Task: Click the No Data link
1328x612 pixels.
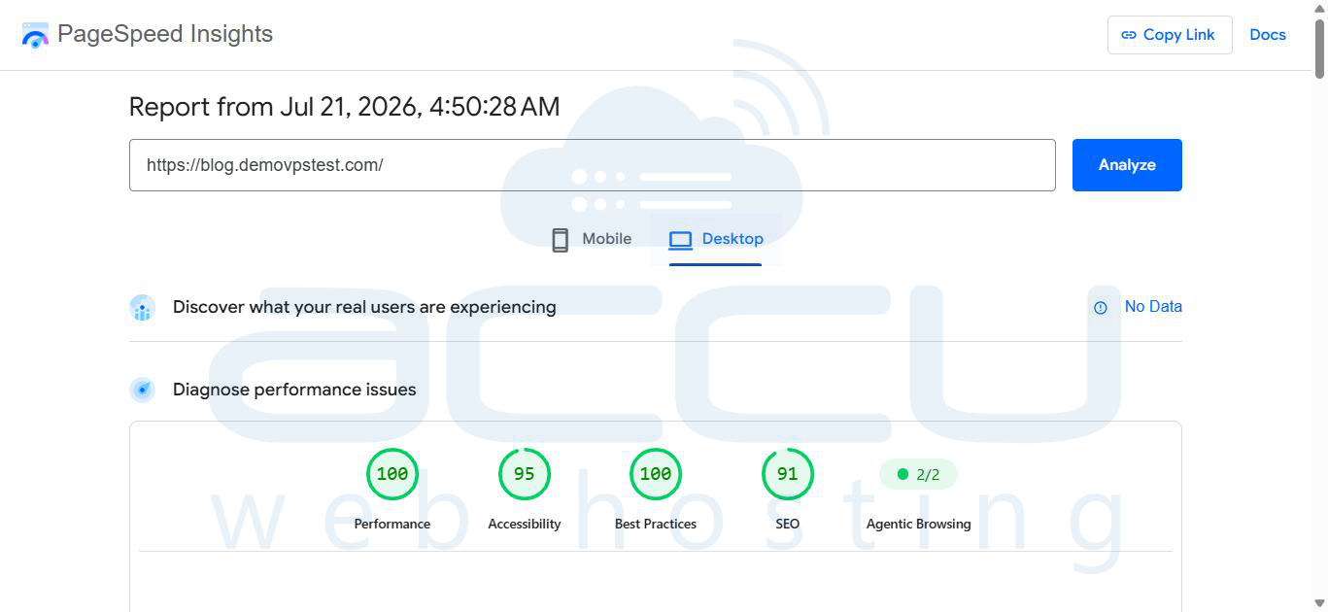Action: [1153, 307]
